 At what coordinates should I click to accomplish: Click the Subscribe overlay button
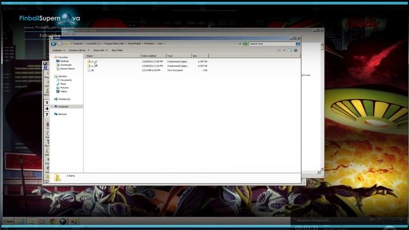50,36
